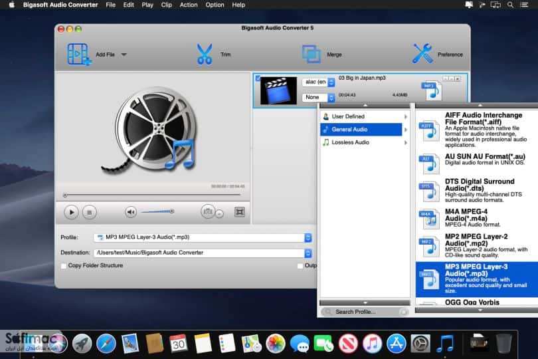Image resolution: width=538 pixels, height=359 pixels.
Task: Enable Copy Folder Structure checkbox
Action: click(64, 266)
